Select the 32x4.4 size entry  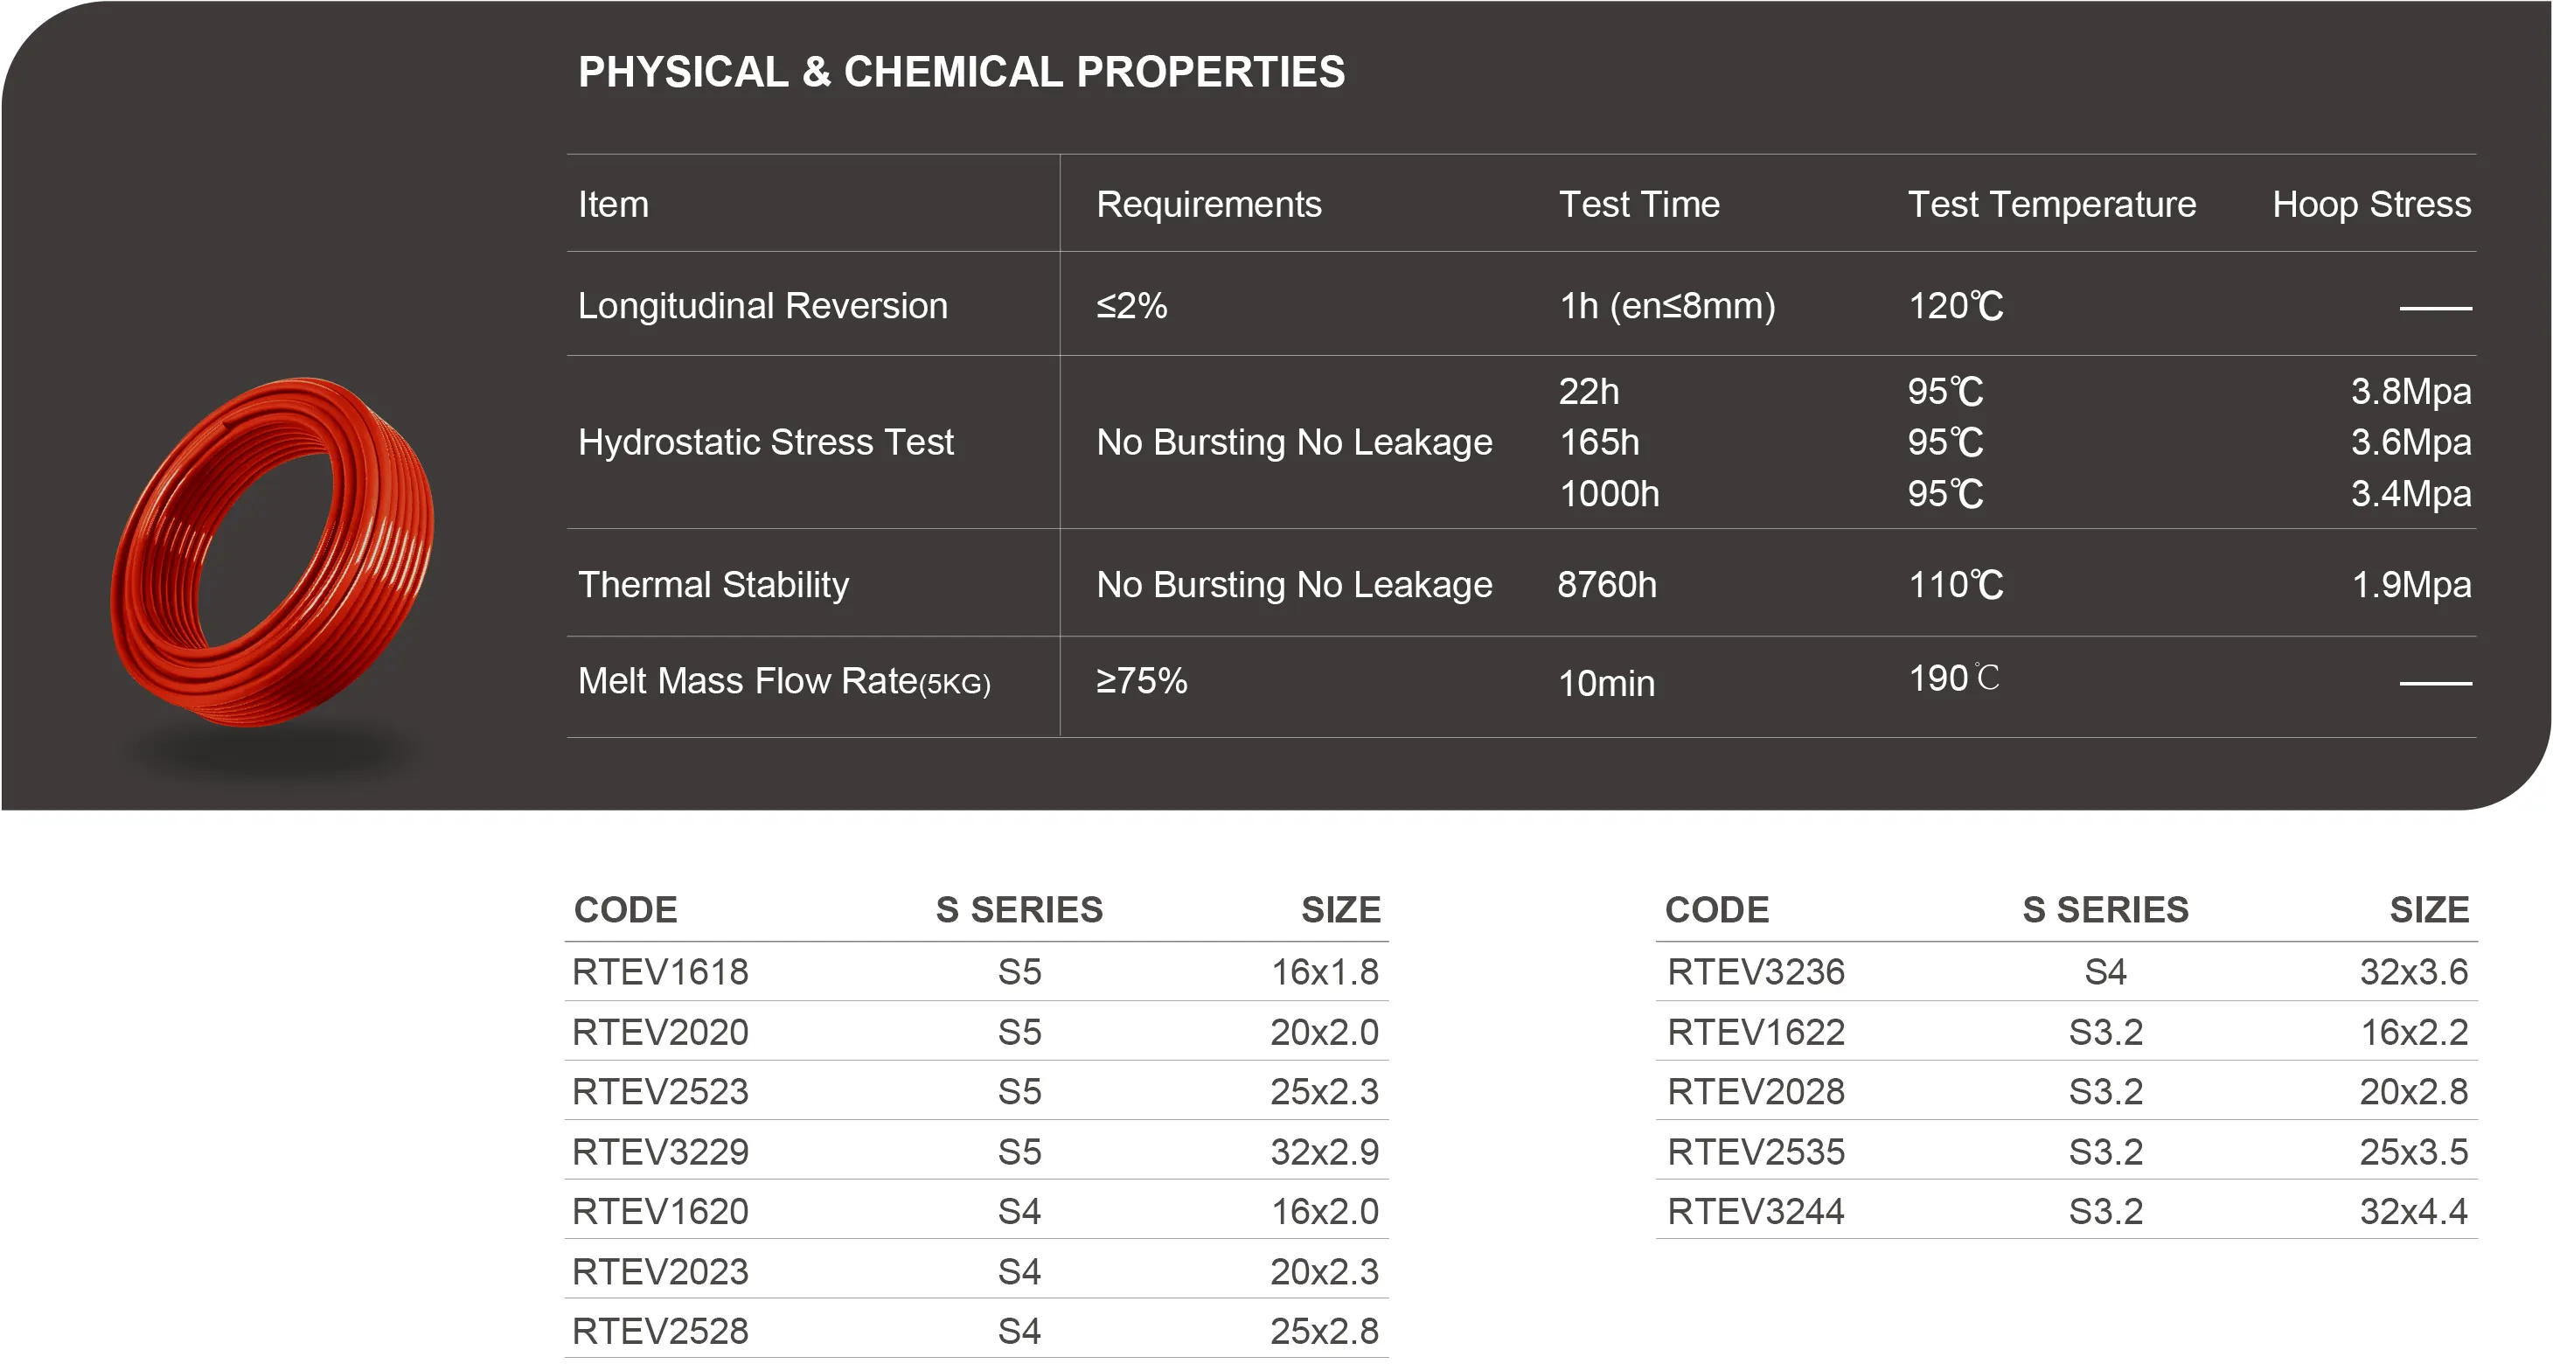pyautogui.click(x=2413, y=1211)
